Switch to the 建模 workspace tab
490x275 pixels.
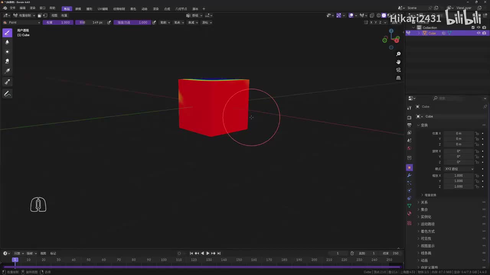point(78,9)
